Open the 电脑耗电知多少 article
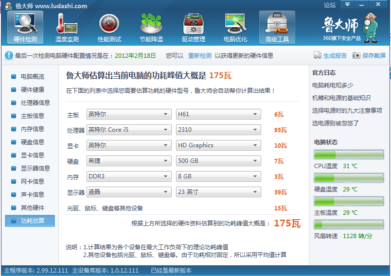Image resolution: width=391 pixels, height=276 pixels. pos(333,86)
